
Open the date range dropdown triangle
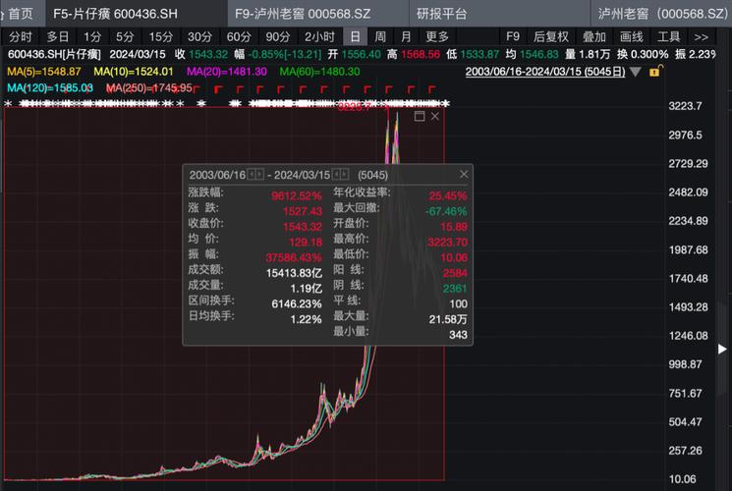[x=636, y=72]
